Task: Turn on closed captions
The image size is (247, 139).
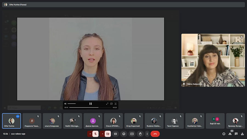Action: [116, 134]
